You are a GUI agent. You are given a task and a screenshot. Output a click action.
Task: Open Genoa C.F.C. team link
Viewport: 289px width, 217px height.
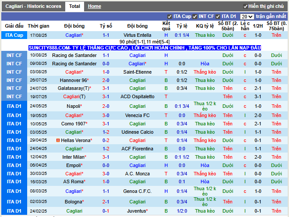(x=137, y=191)
